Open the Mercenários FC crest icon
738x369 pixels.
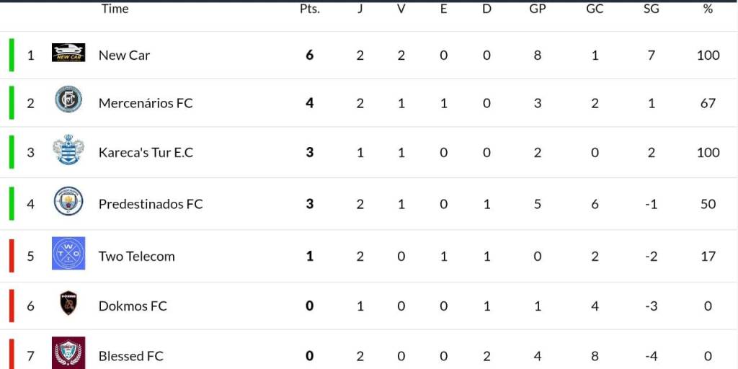68,99
